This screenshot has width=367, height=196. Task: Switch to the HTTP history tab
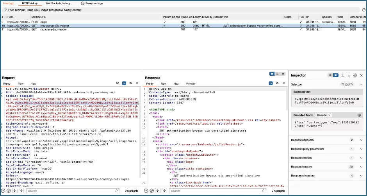click(30, 4)
